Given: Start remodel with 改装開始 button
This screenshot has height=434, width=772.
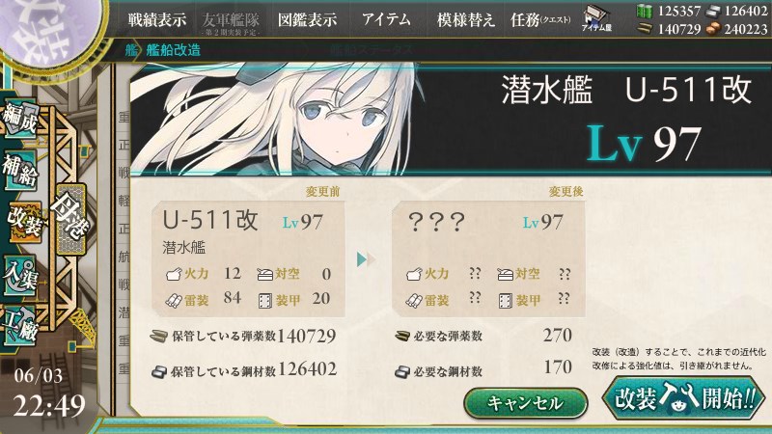Looking at the screenshot, I should 684,398.
